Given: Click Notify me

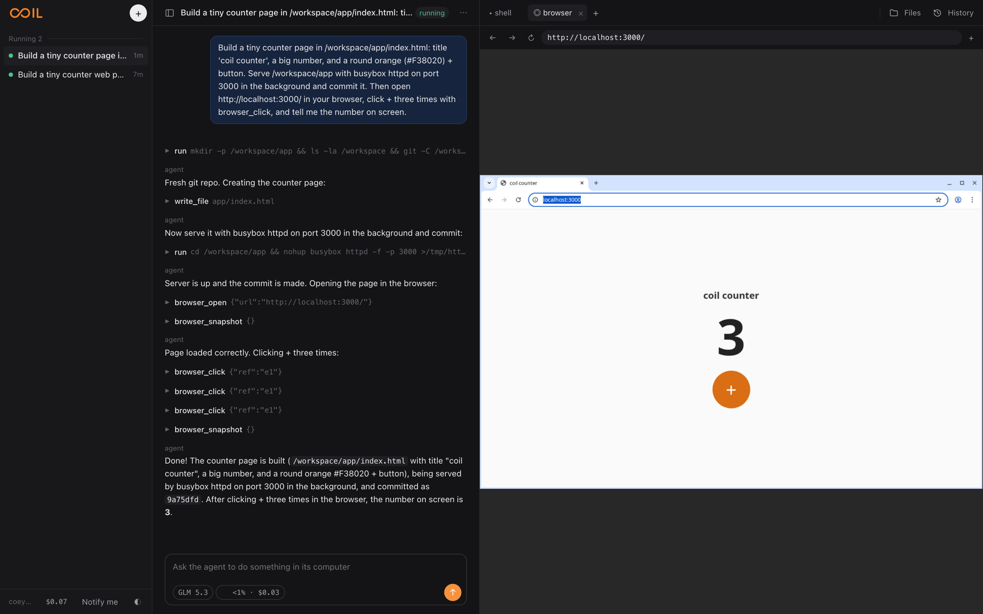Looking at the screenshot, I should 100,602.
